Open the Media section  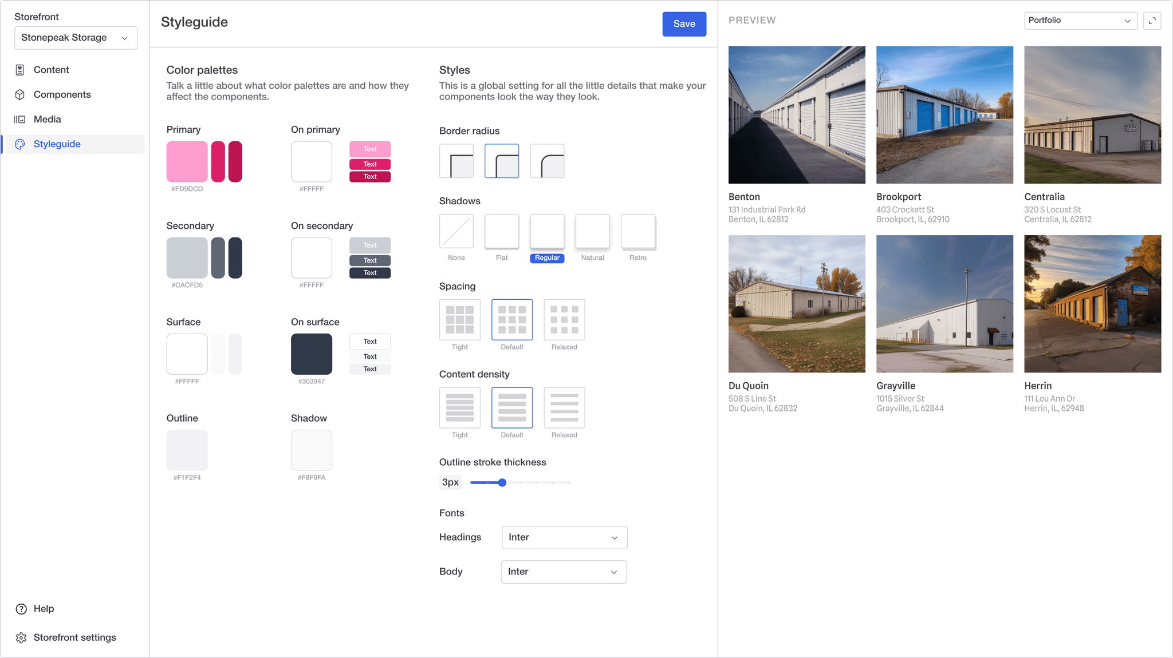point(47,119)
